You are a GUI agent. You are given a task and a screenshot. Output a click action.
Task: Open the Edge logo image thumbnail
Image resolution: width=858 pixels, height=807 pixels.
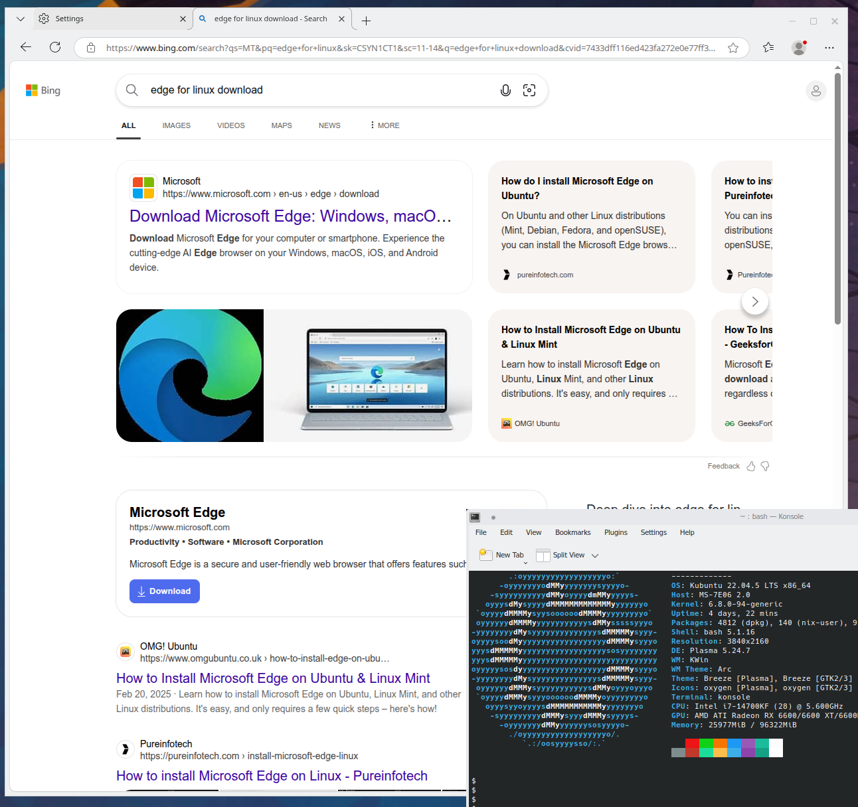190,376
